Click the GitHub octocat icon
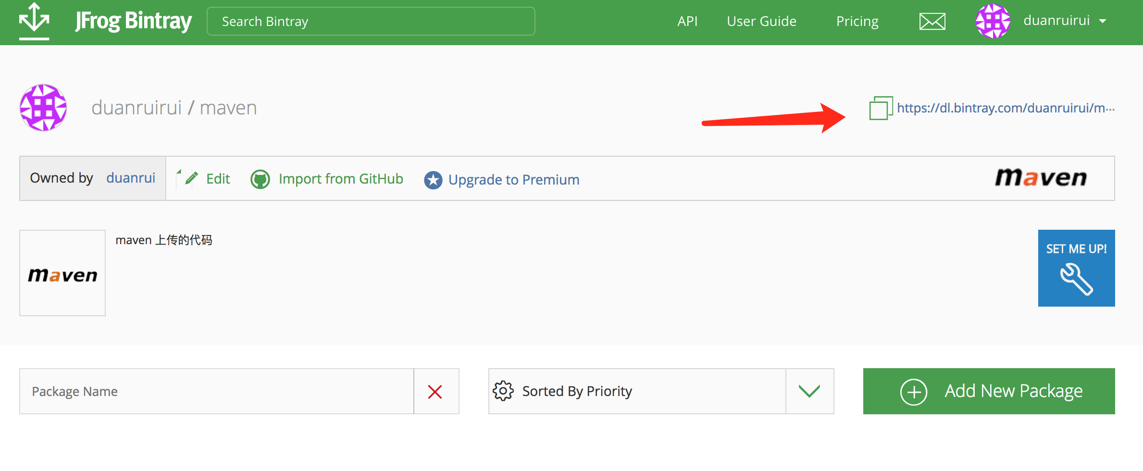 [260, 179]
